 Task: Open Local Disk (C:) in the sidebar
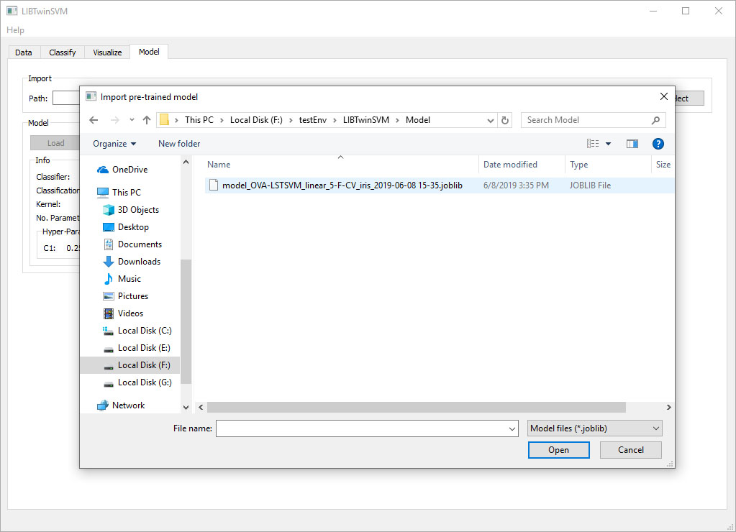pos(137,331)
